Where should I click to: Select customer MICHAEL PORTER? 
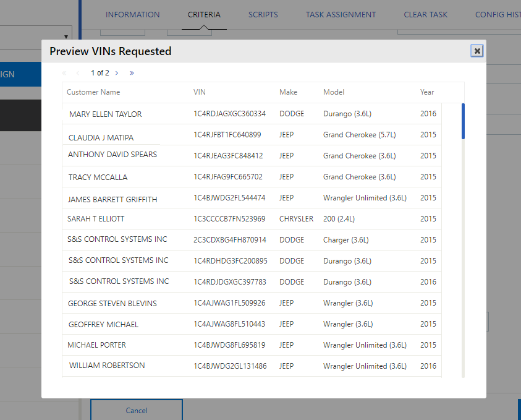(96, 345)
